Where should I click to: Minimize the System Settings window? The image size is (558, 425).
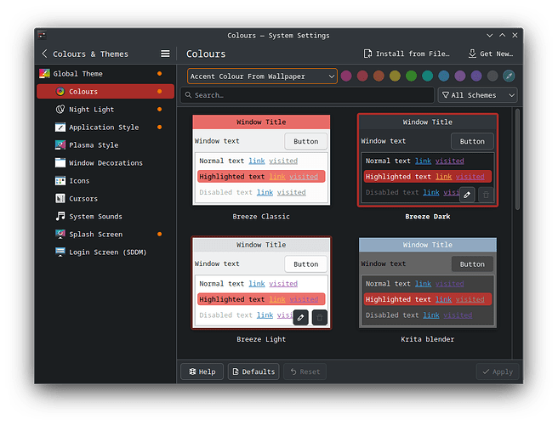(490, 35)
